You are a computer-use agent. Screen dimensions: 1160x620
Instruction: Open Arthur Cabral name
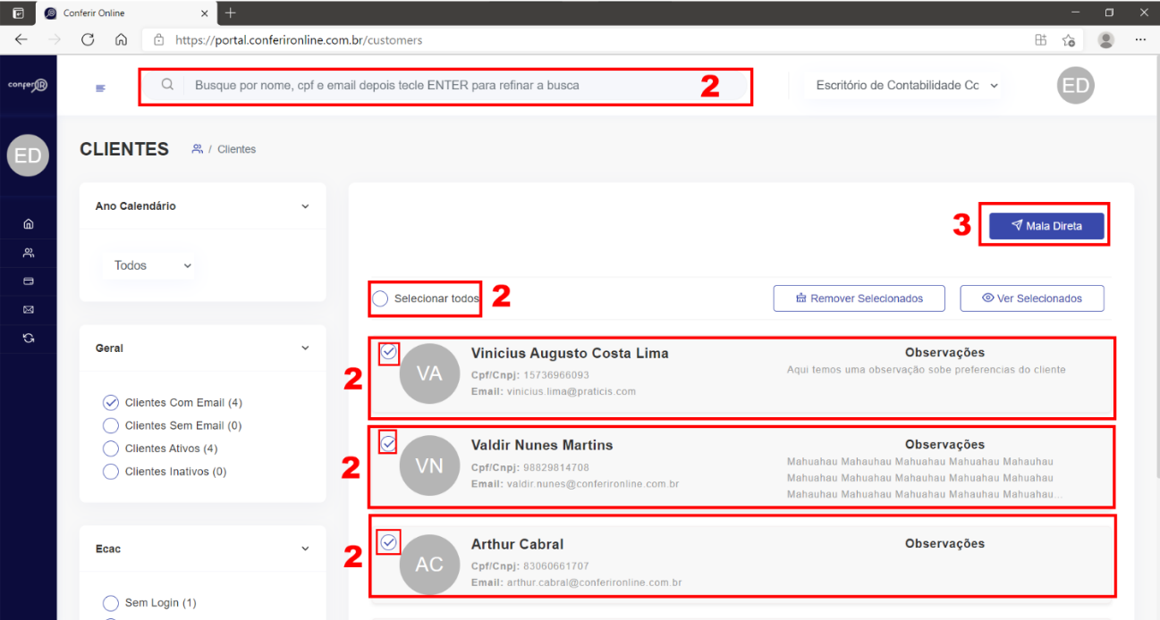click(x=517, y=544)
